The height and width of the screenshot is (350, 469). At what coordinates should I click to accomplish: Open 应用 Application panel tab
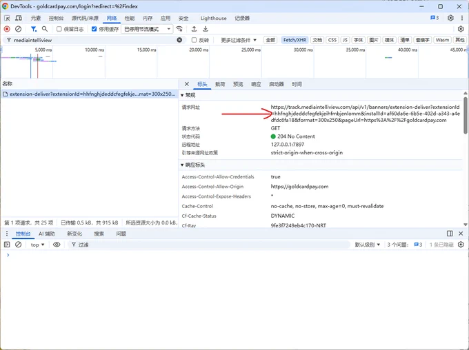click(x=165, y=18)
